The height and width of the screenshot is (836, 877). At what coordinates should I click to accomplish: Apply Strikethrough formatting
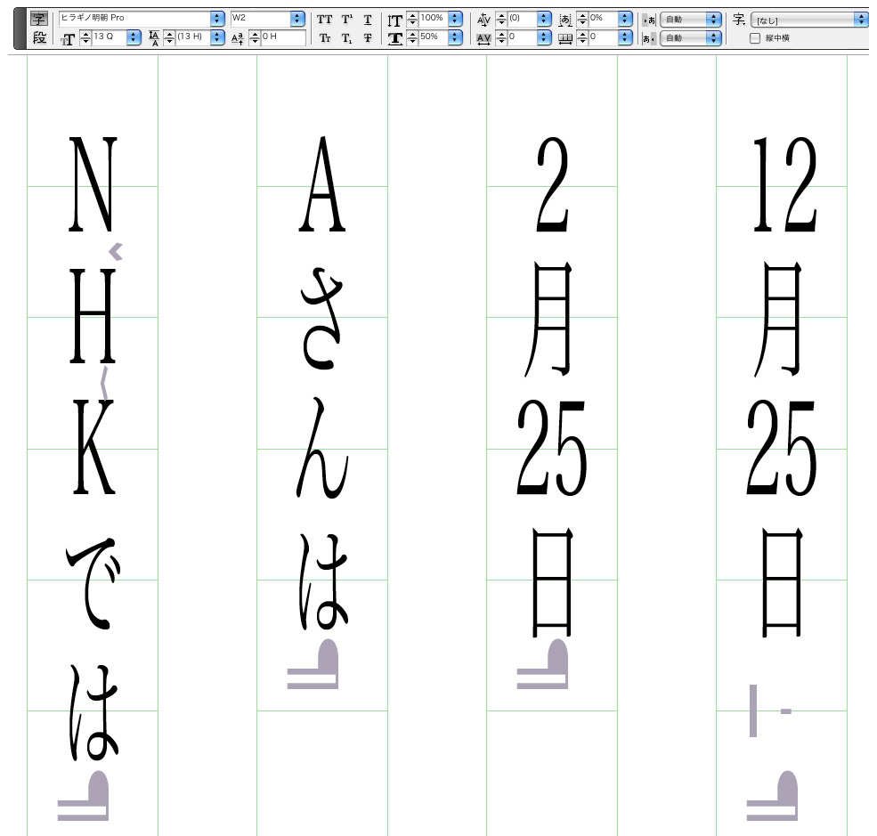pyautogui.click(x=368, y=38)
